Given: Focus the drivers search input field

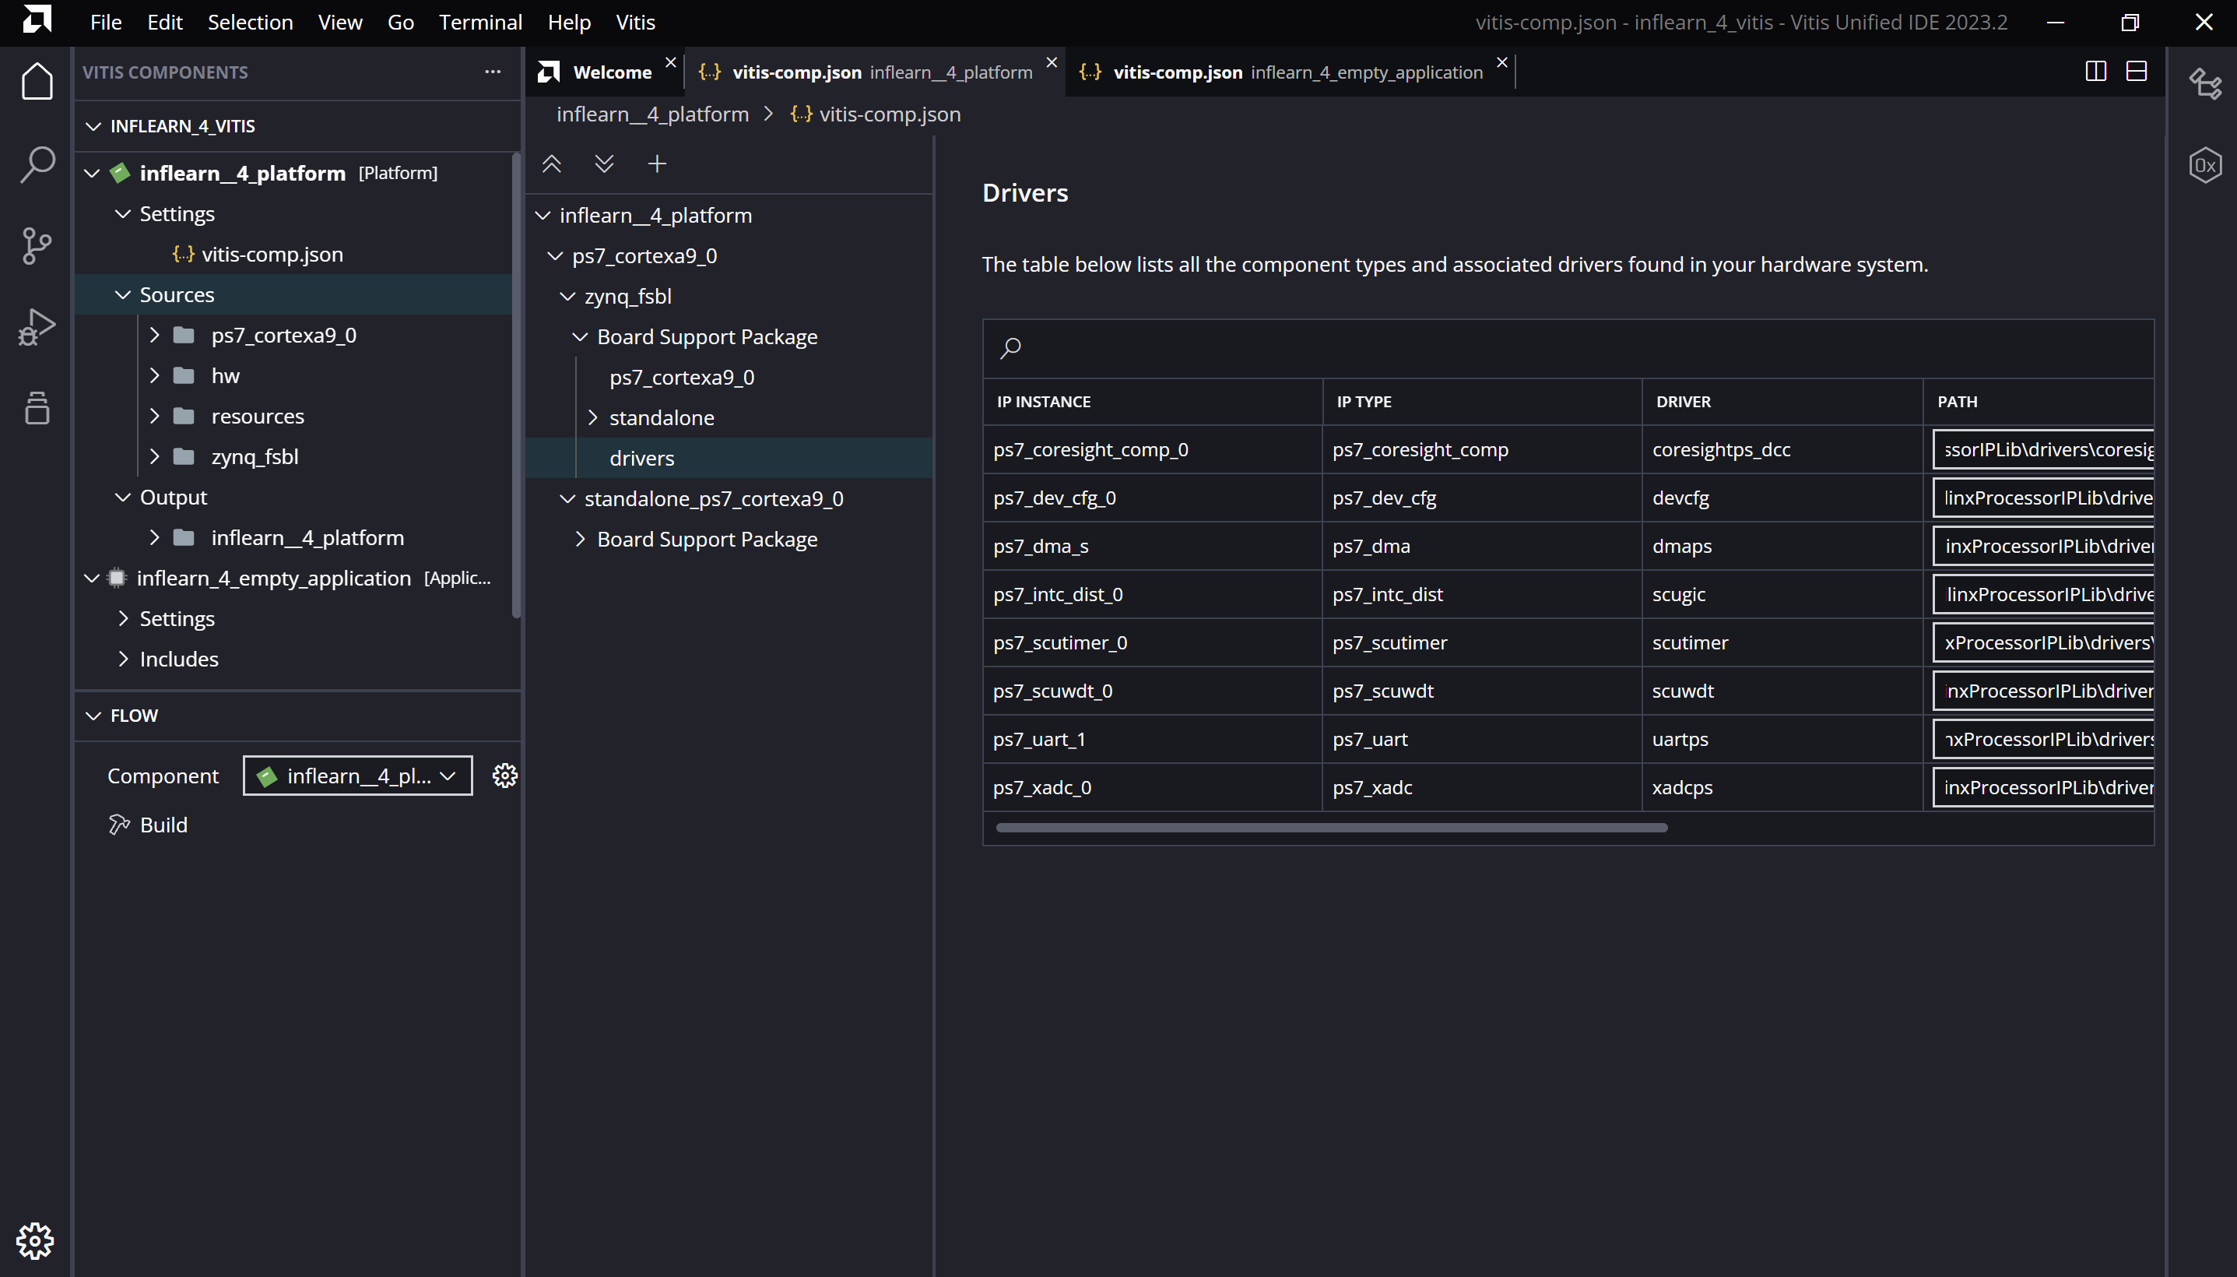Looking at the screenshot, I should [x=1568, y=349].
